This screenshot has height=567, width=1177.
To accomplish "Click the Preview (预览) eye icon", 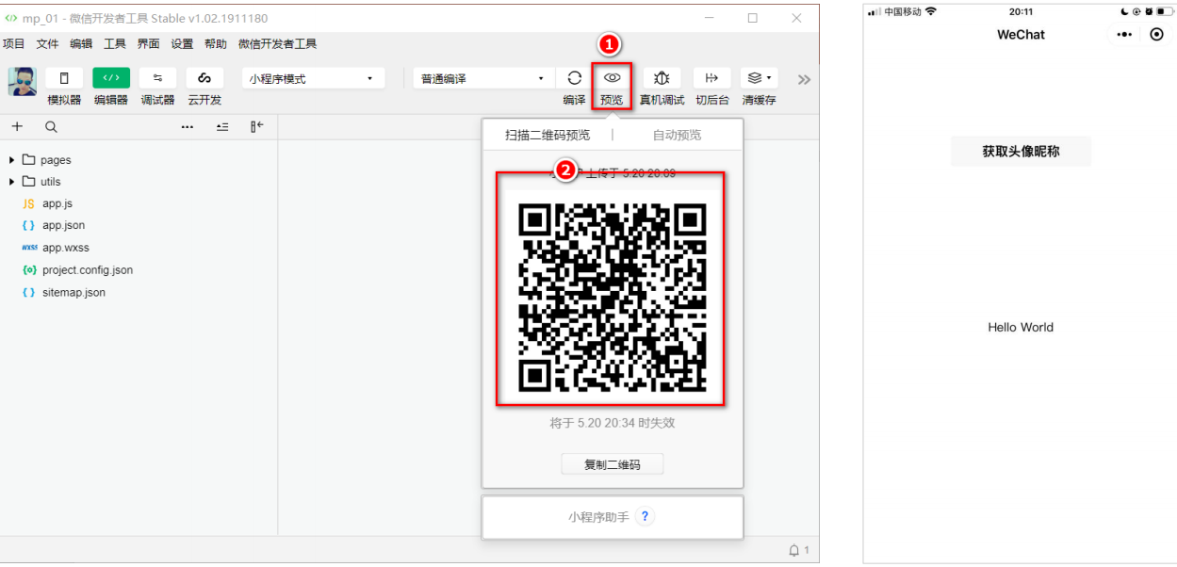I will [612, 78].
